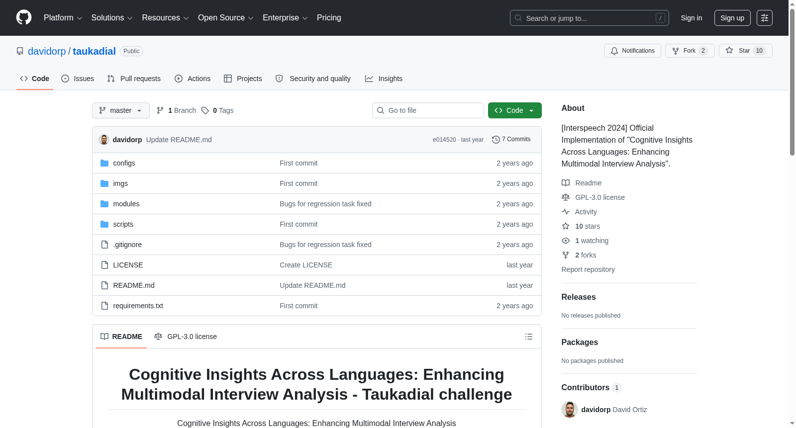Click the vertical page scrollbar thumb
The image size is (796, 428).
tap(792, 82)
